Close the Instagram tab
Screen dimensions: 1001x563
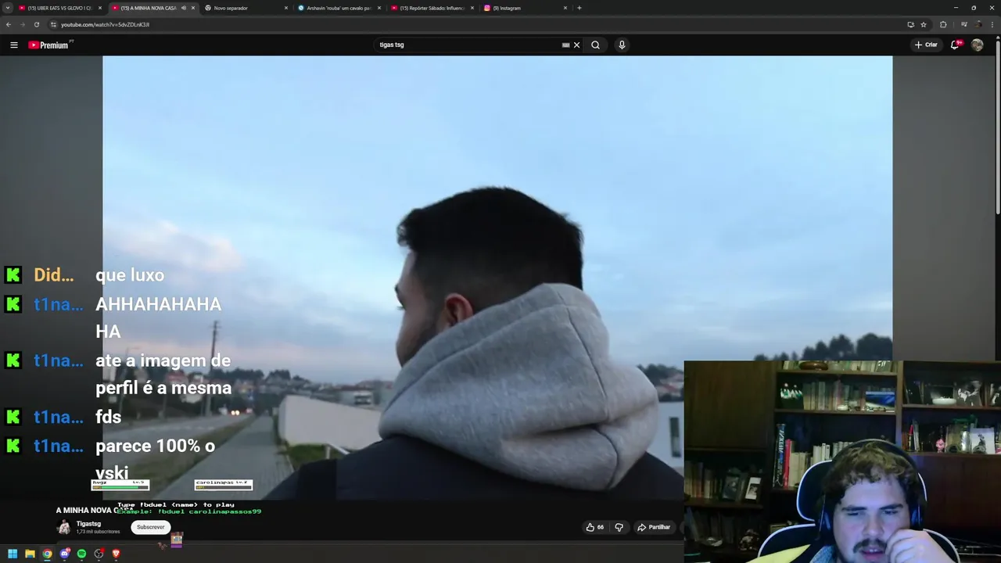coord(565,8)
